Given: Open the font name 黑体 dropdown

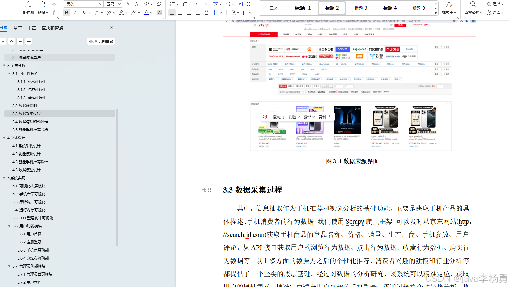Looking at the screenshot, I should (x=101, y=4).
